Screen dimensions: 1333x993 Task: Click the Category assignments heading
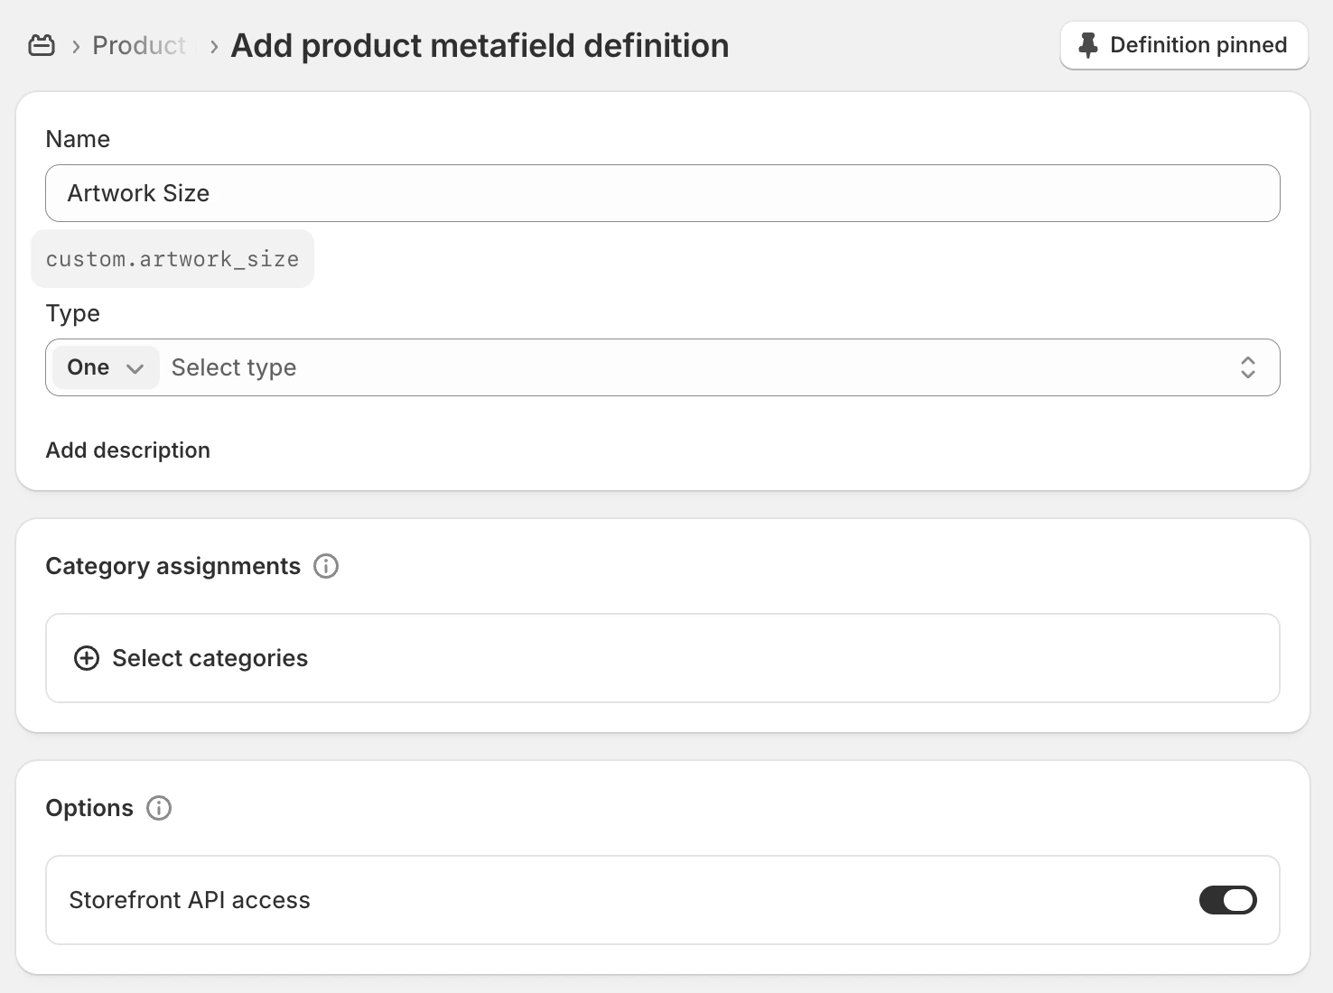point(173,566)
